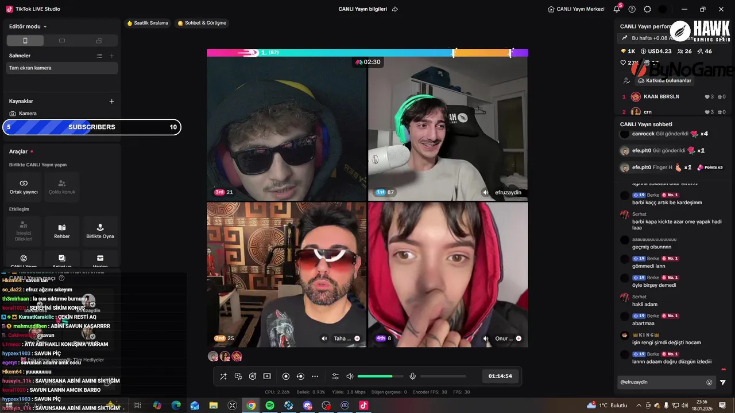Mute the Onur guest audio

(486, 338)
